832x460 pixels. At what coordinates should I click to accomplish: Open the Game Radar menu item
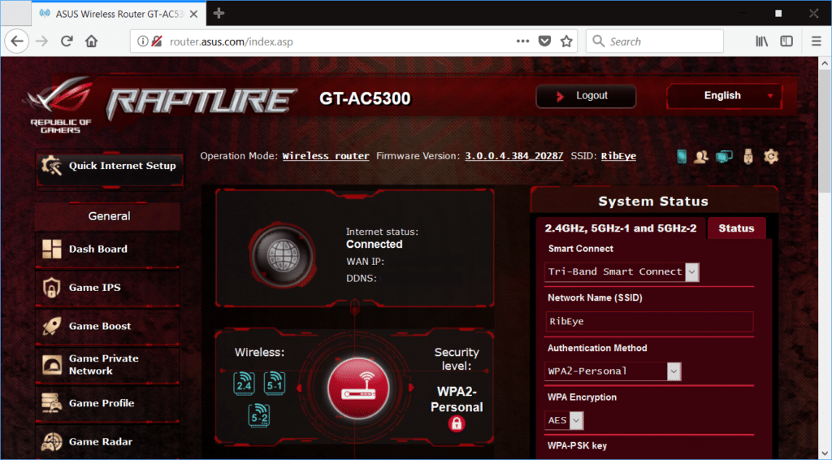pos(108,441)
